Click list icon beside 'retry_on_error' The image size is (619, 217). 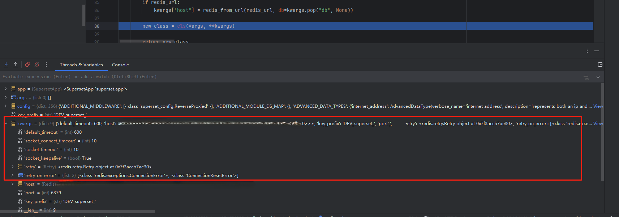20,175
